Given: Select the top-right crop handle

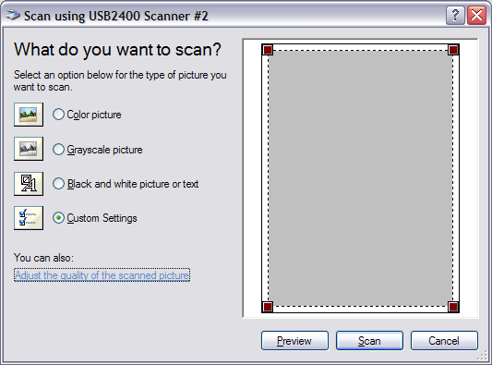Looking at the screenshot, I should 453,50.
